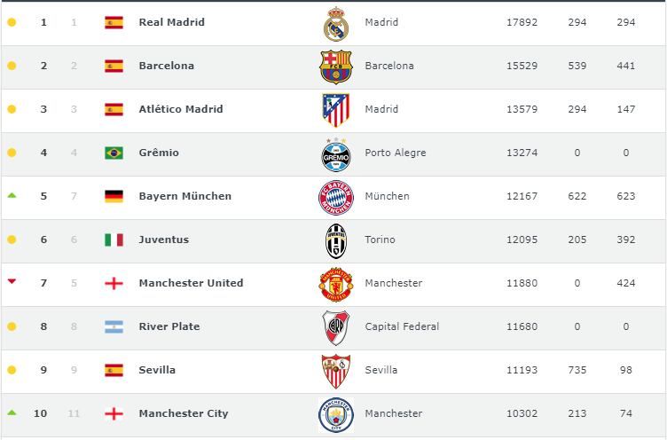Click the Juventus club crest

[x=336, y=240]
